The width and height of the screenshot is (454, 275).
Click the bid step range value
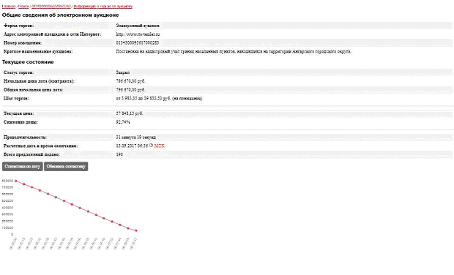(159, 99)
